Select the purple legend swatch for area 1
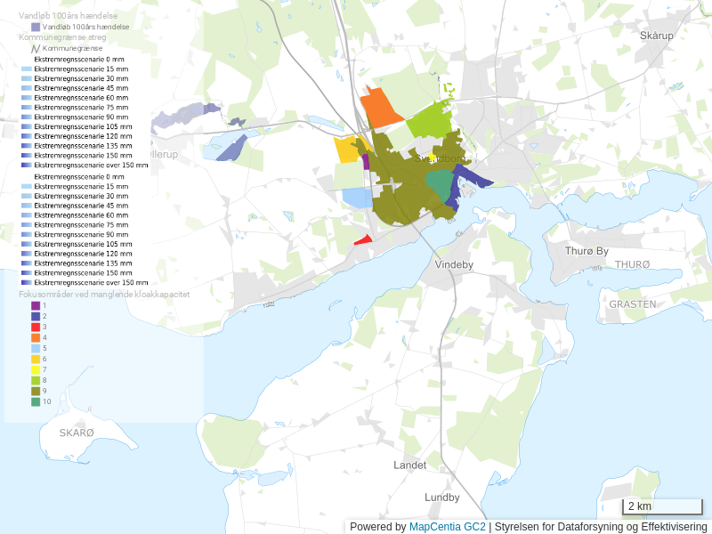Viewport: 712px width, 534px height. (x=36, y=305)
